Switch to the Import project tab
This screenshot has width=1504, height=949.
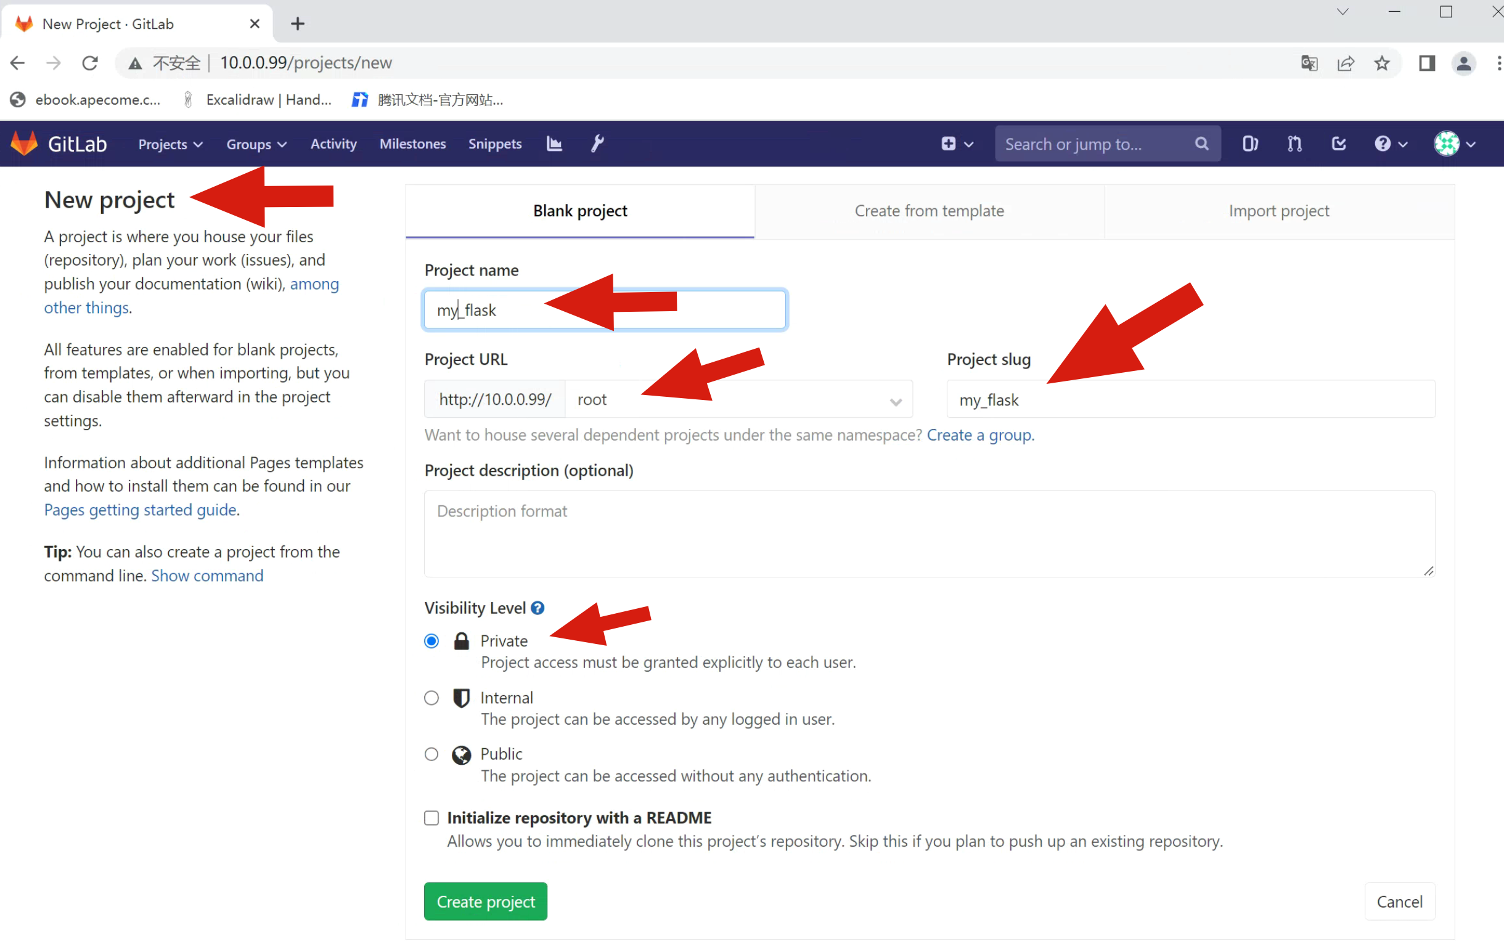[x=1278, y=211]
